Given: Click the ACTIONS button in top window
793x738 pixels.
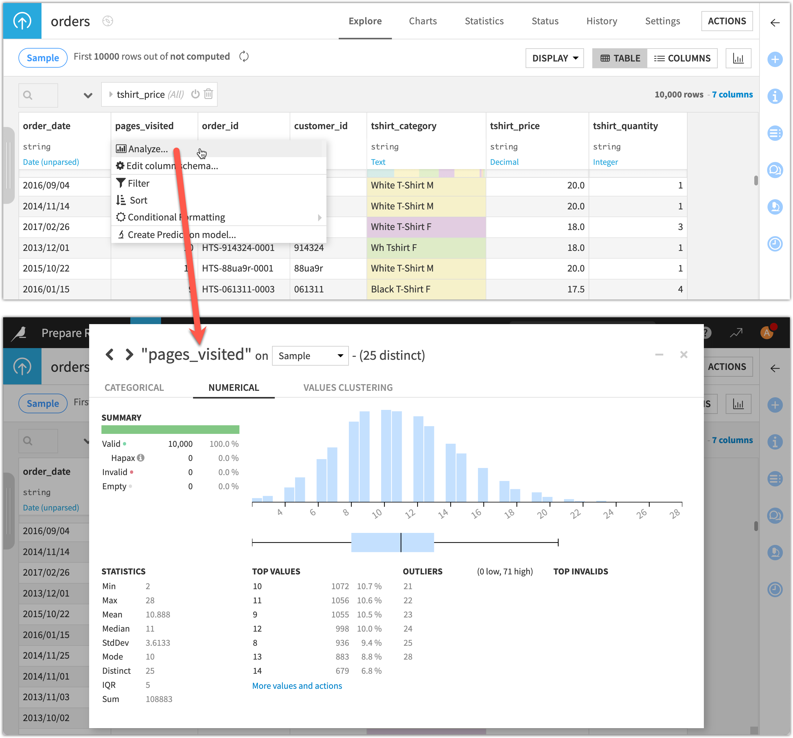Looking at the screenshot, I should tap(727, 21).
